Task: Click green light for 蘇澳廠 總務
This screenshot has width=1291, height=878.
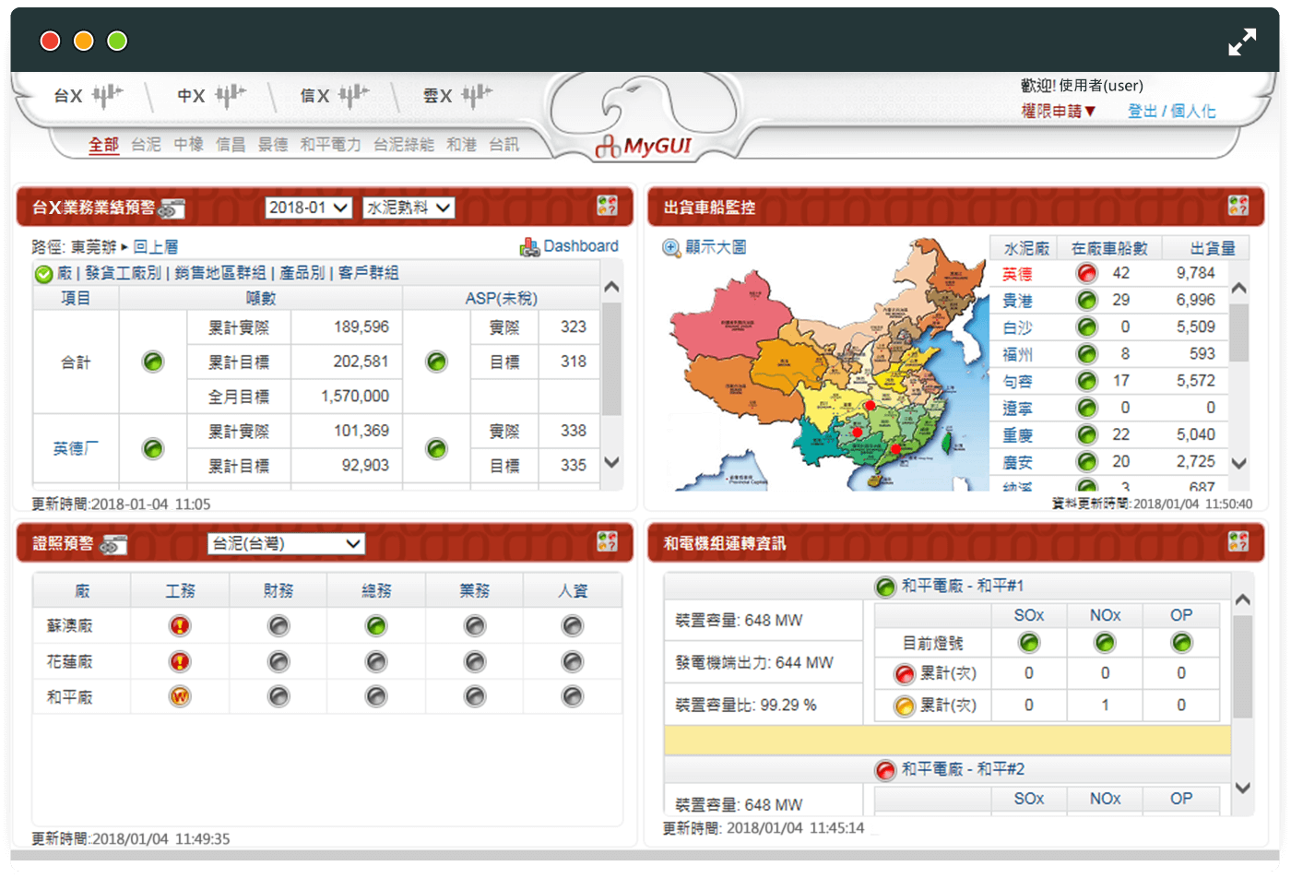Action: click(x=376, y=626)
